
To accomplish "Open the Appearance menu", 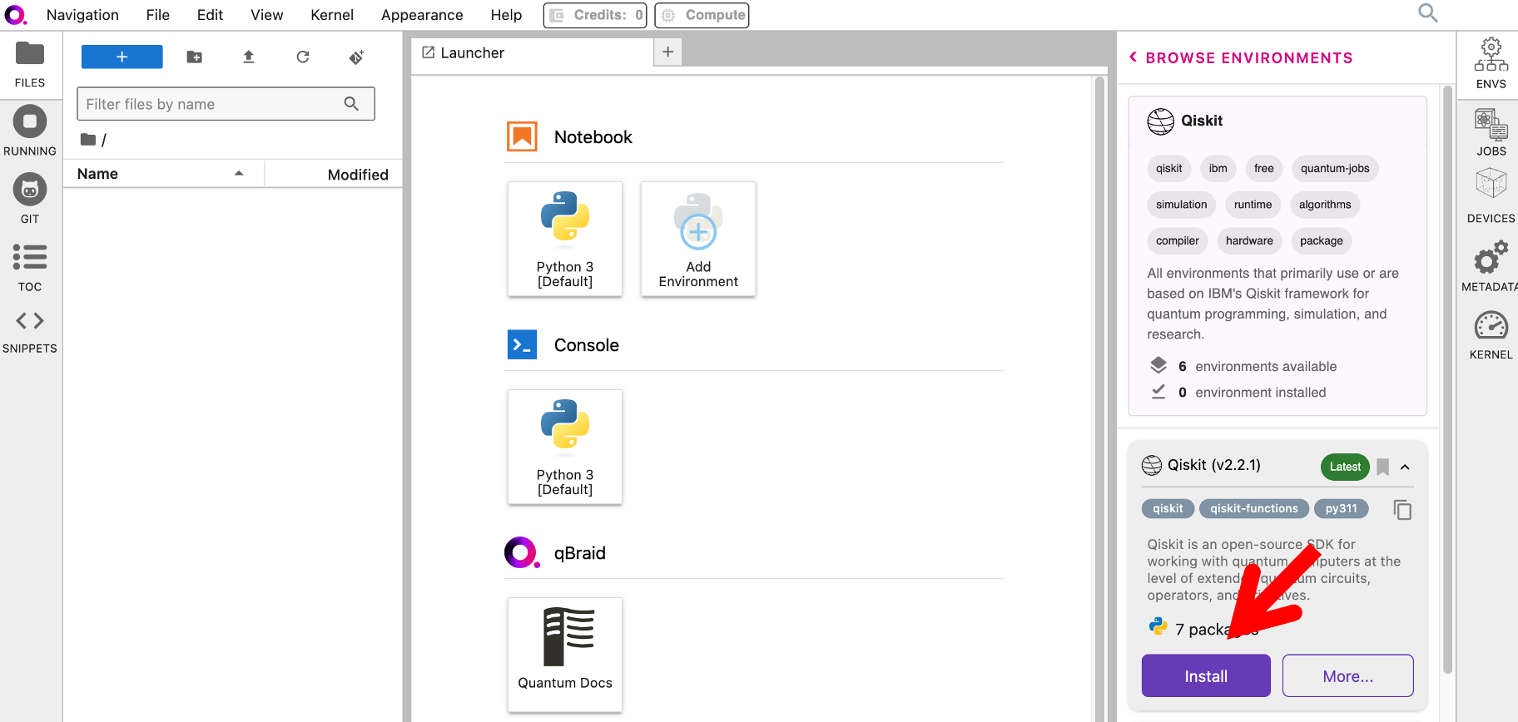I will (422, 15).
